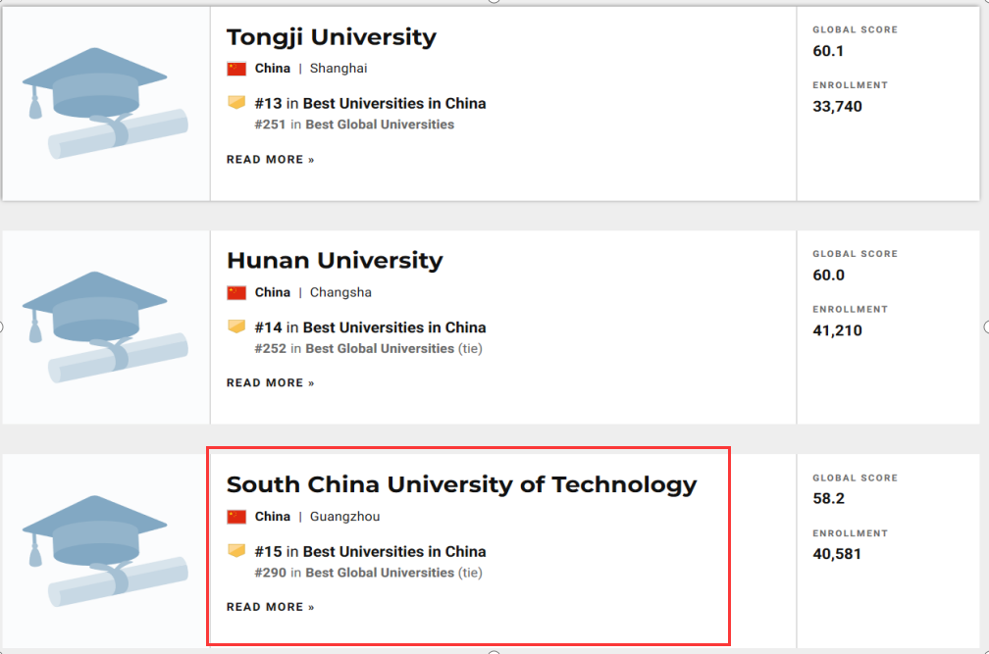
Task: Click the ribbon badge on South China University's entry
Action: click(x=236, y=551)
